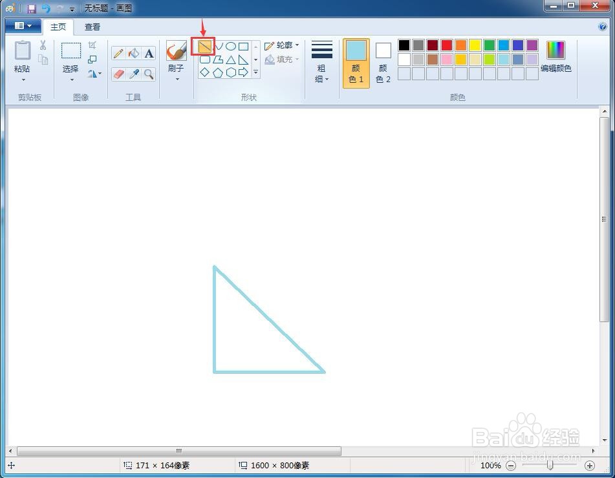Click the Brushes tool icon
Screen dimensions: 615x478
(x=176, y=50)
